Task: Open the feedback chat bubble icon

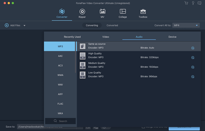Action: 200,3
